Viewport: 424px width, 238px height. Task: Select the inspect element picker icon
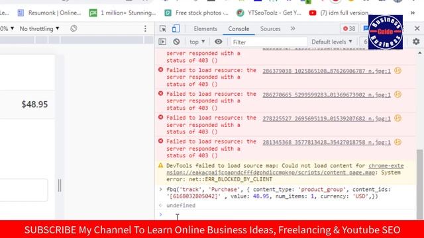click(x=163, y=28)
